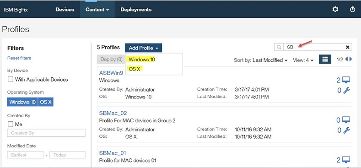Viewport: 361px width, 168px height.
Task: Check the Created By Me checkbox
Action: click(11, 124)
